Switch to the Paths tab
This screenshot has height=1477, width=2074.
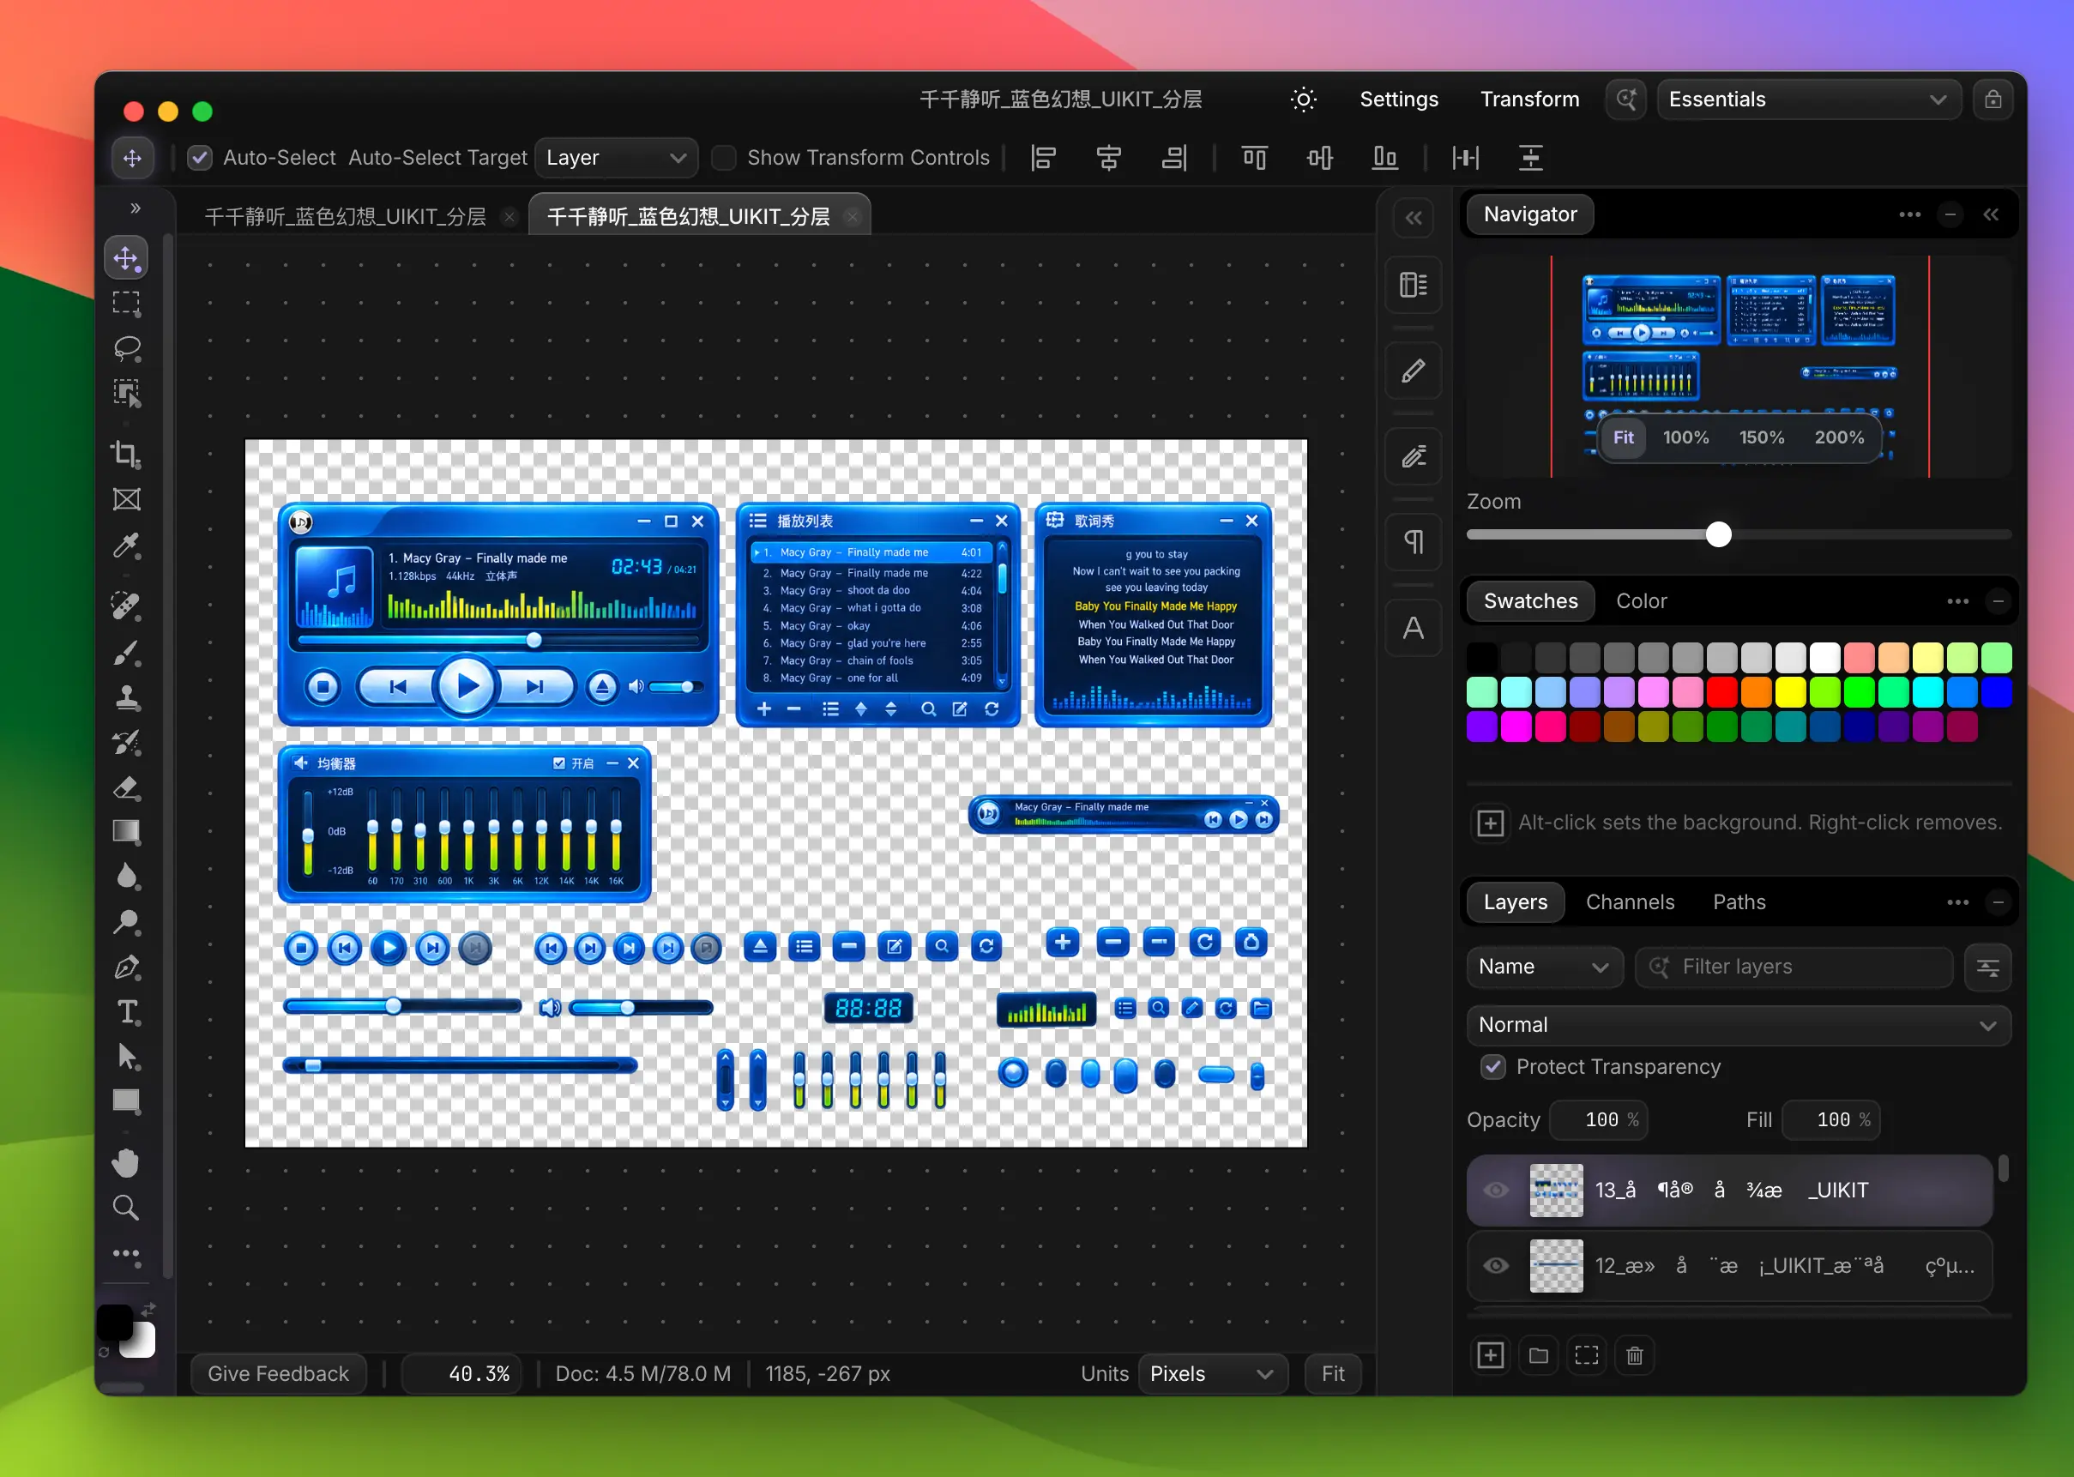coord(1739,901)
